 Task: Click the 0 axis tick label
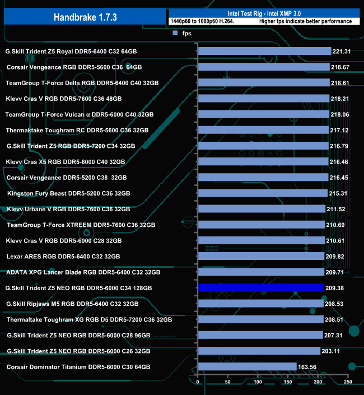[x=198, y=382]
